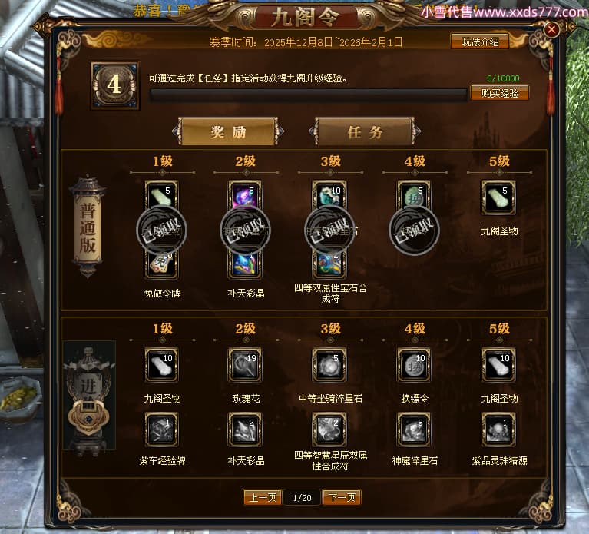589x534 pixels.
Task: Click the 中等坐骑淬星石 icon in advanced 3级
Action: pos(329,365)
